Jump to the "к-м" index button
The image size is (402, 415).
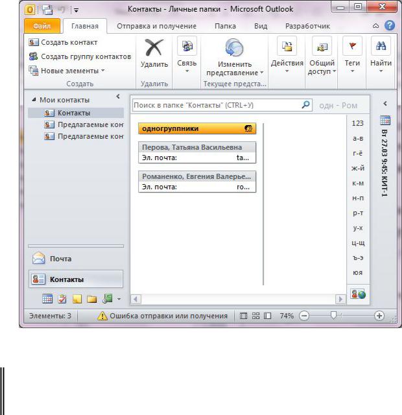point(358,183)
